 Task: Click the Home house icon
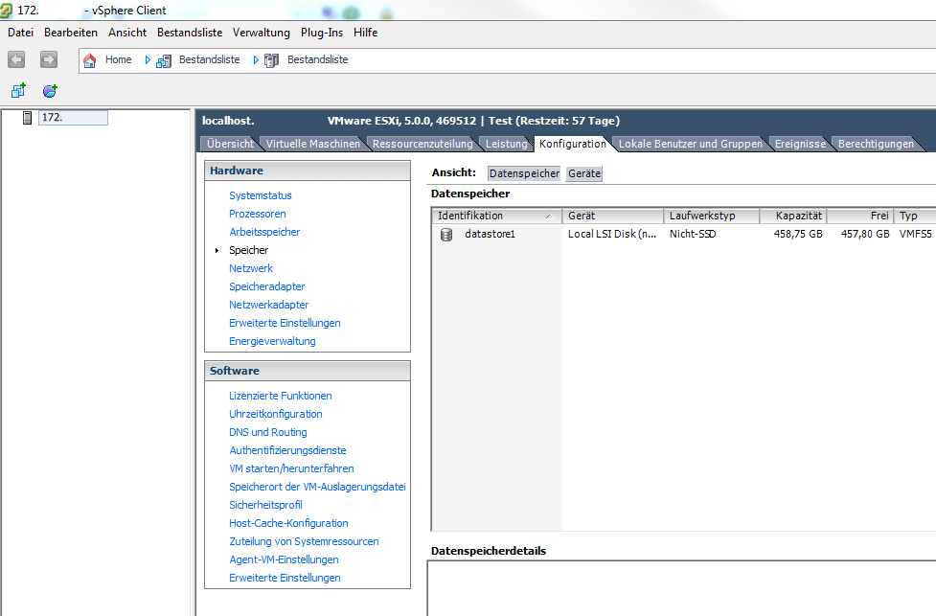click(x=89, y=60)
